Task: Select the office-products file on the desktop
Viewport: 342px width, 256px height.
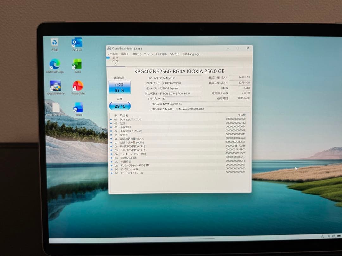Action: (x=56, y=109)
